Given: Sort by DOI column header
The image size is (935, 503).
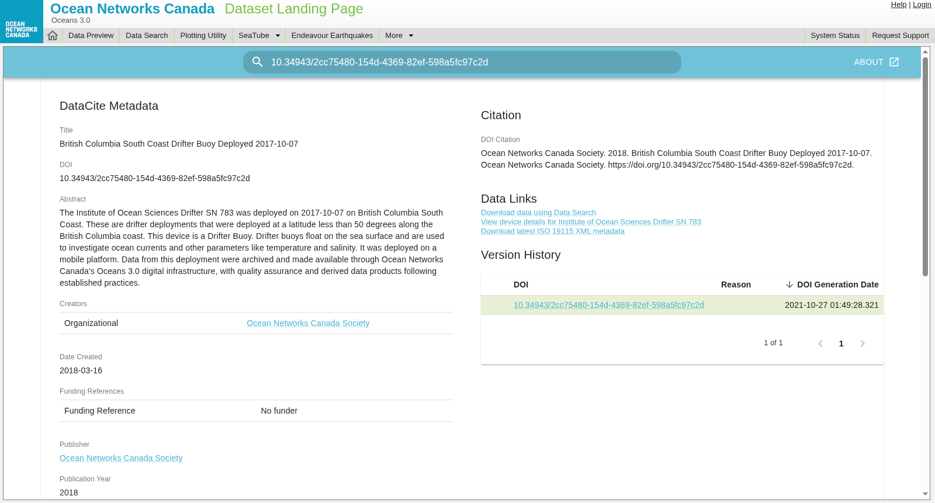Looking at the screenshot, I should [521, 285].
